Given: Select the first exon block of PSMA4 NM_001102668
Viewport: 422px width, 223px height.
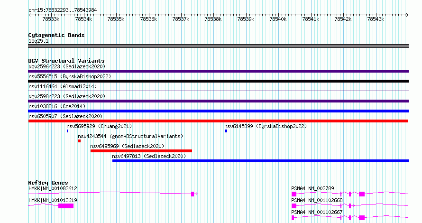Looking at the screenshot, I should (x=294, y=206).
